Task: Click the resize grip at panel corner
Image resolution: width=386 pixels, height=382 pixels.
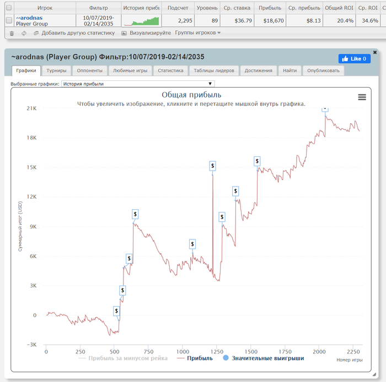Action: pos(374,374)
